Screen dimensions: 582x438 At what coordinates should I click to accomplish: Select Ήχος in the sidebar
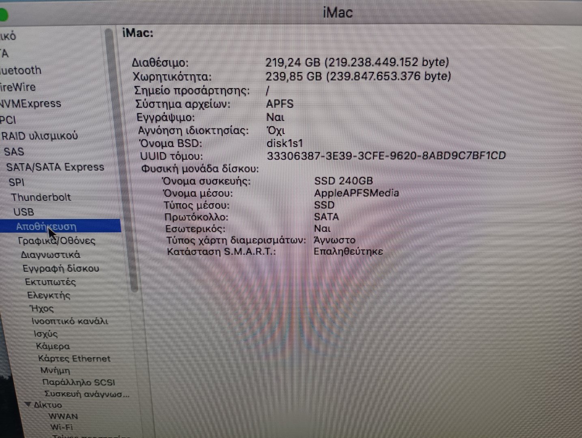(x=42, y=309)
